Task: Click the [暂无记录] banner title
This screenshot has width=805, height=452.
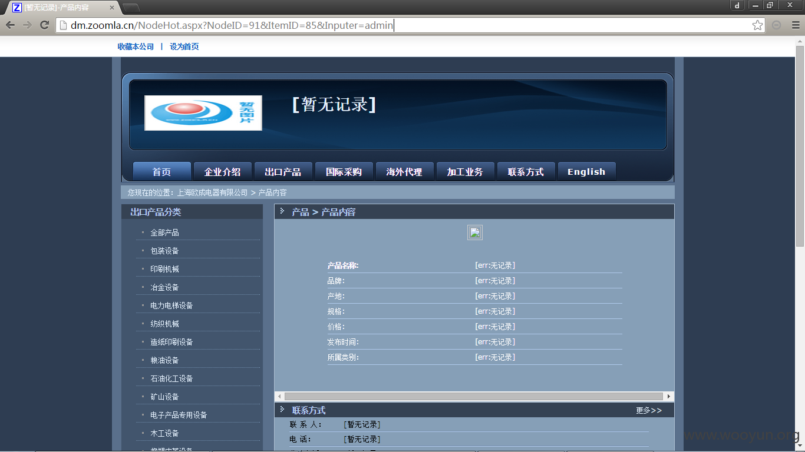Action: coord(334,105)
